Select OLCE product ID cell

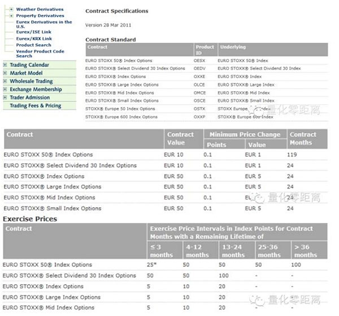tap(199, 85)
